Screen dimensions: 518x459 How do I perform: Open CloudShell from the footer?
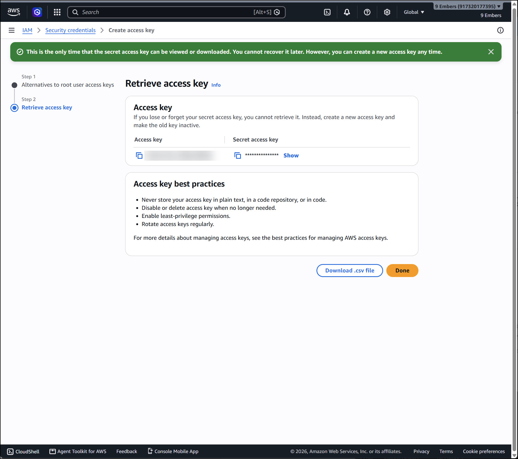pyautogui.click(x=23, y=451)
